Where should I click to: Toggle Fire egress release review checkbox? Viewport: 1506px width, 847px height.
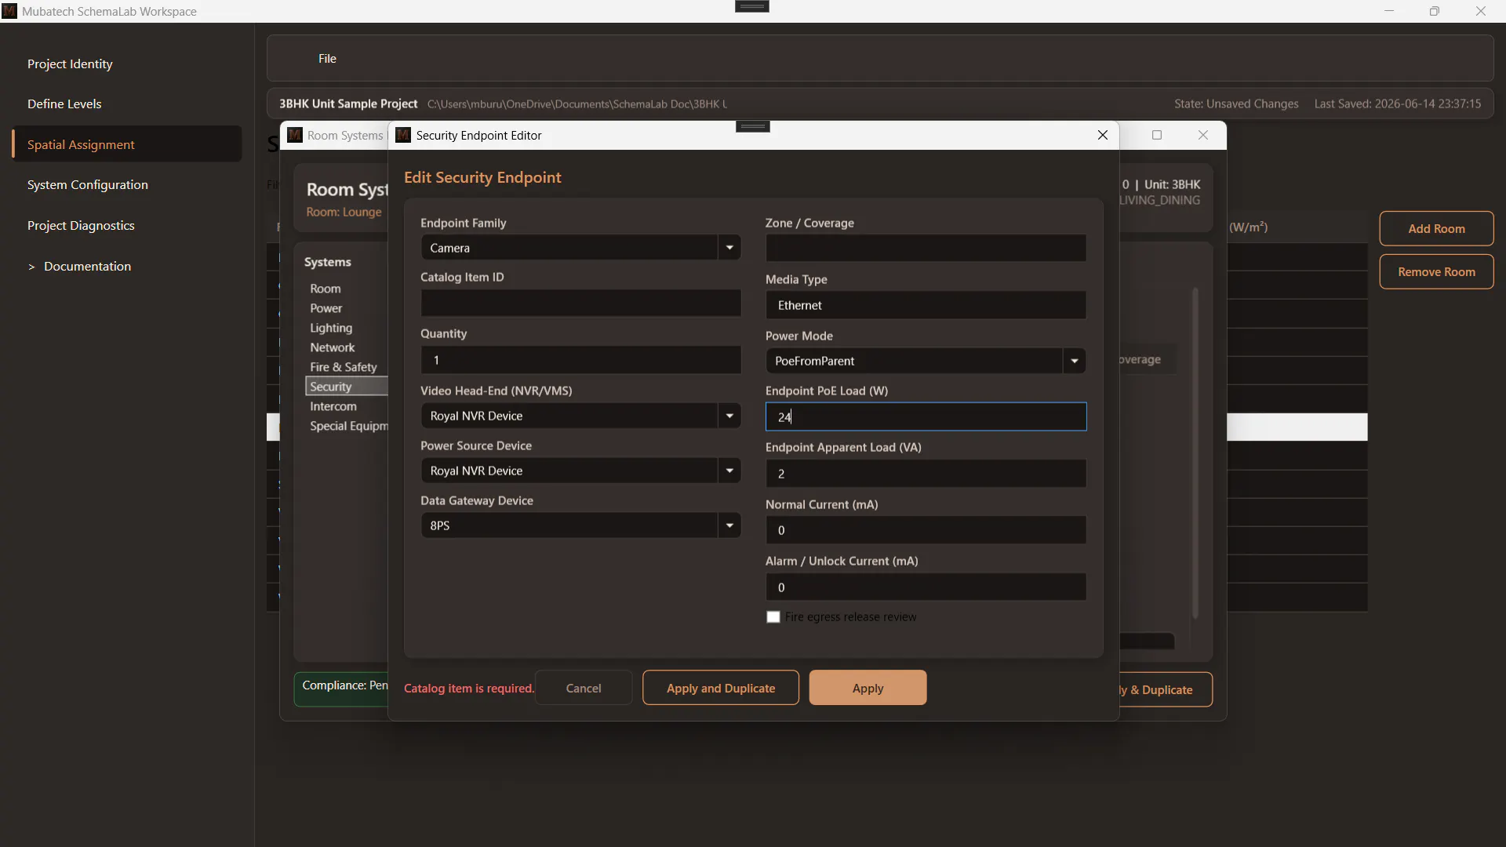coord(773,617)
